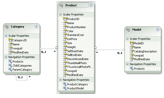The width and height of the screenshot is (164, 98).
Task: Select the Name property in Product
Action: coord(71,23)
